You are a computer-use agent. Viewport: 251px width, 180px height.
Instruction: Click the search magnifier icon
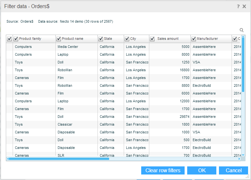242,30
